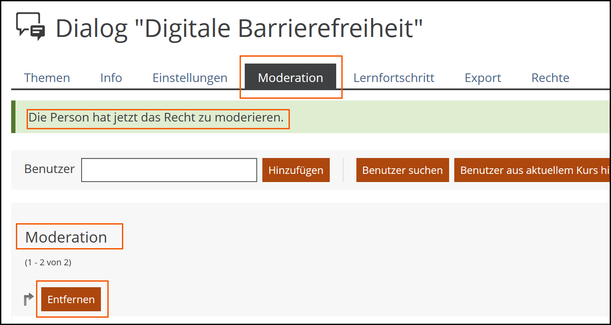Click the green success message text
The image size is (611, 325).
tap(156, 117)
